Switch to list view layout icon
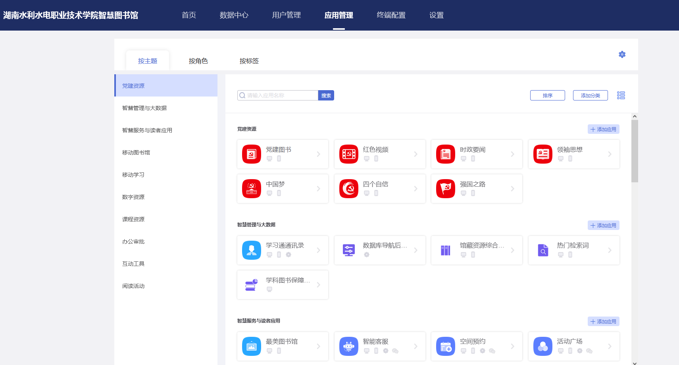This screenshot has width=679, height=365. coord(621,95)
